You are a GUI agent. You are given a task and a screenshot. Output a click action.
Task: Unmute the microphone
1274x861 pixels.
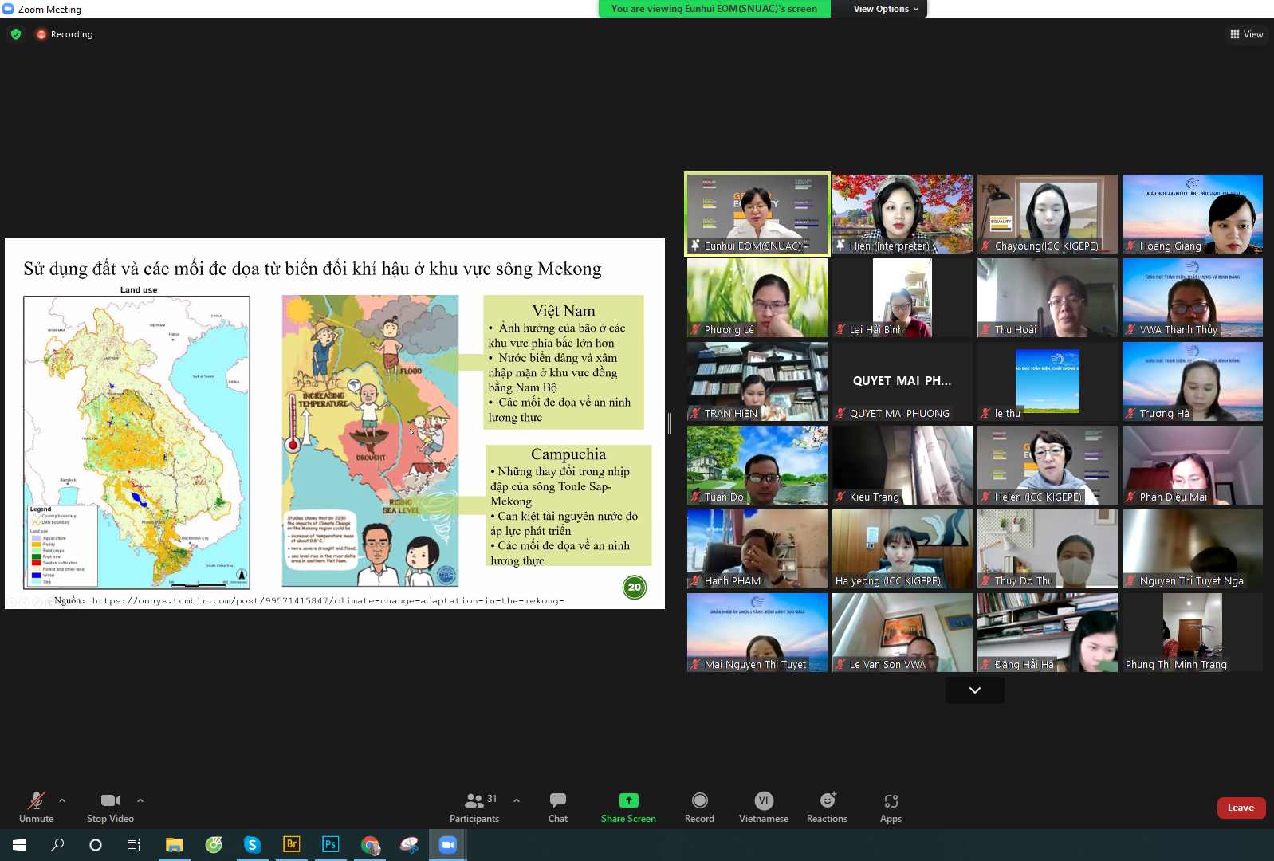click(x=36, y=807)
